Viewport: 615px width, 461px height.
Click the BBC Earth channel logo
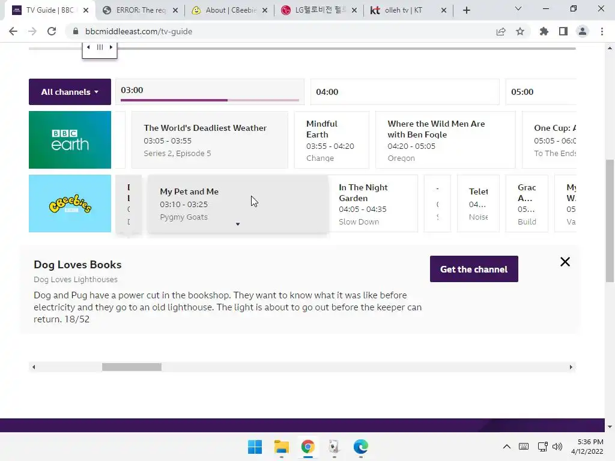tap(70, 140)
